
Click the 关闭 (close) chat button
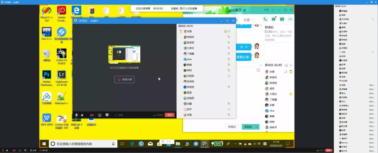point(231,127)
